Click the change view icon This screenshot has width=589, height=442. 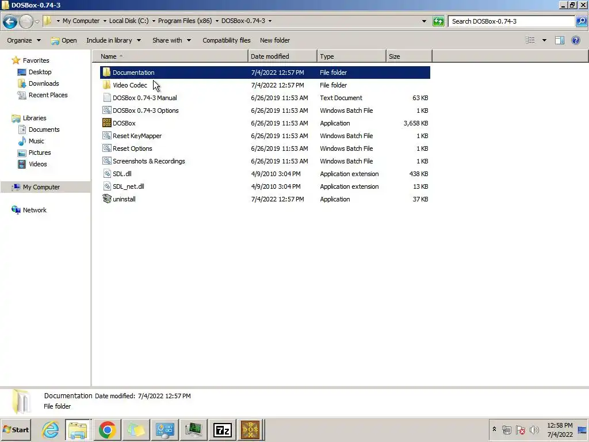[x=530, y=40]
